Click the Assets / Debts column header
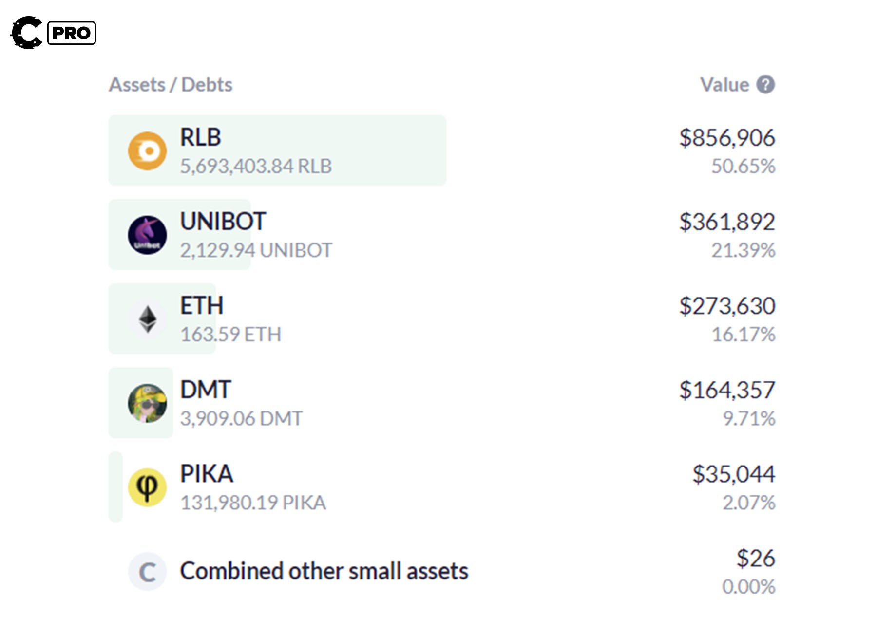Image resolution: width=877 pixels, height=635 pixels. click(x=171, y=85)
